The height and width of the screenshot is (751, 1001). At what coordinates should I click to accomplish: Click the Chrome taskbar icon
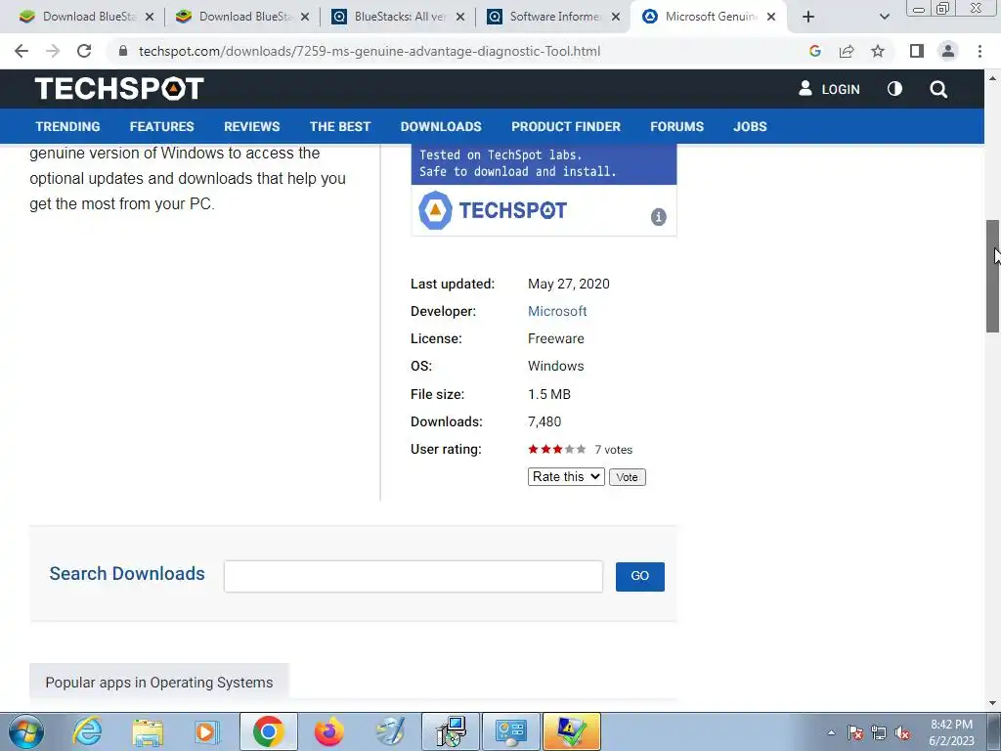[x=268, y=731]
